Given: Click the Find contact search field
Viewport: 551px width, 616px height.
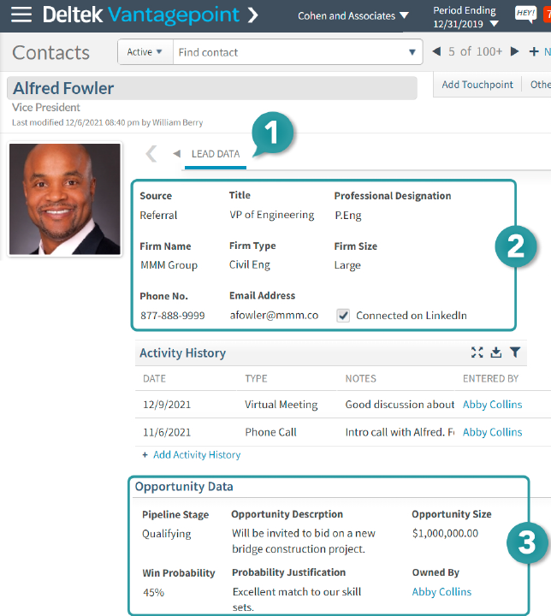Looking at the screenshot, I should pos(289,52).
